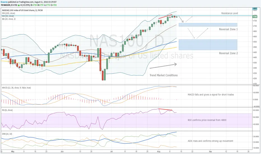Screen dimensions: 261x154
Task: Select the BB (20, close, 2) indicator legend
Action: click(x=9, y=19)
